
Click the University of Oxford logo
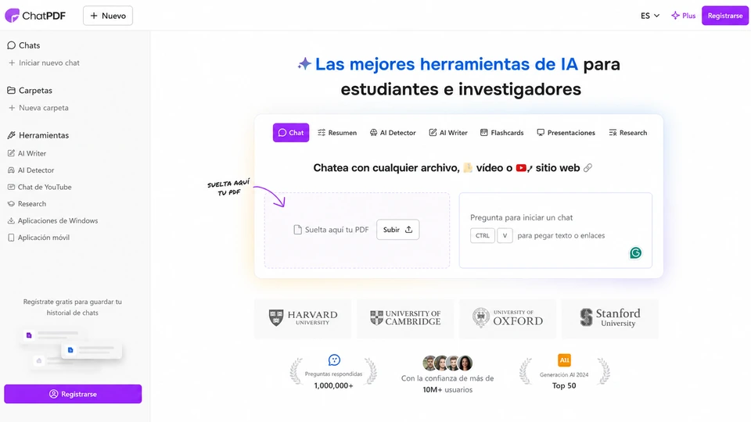[508, 318]
